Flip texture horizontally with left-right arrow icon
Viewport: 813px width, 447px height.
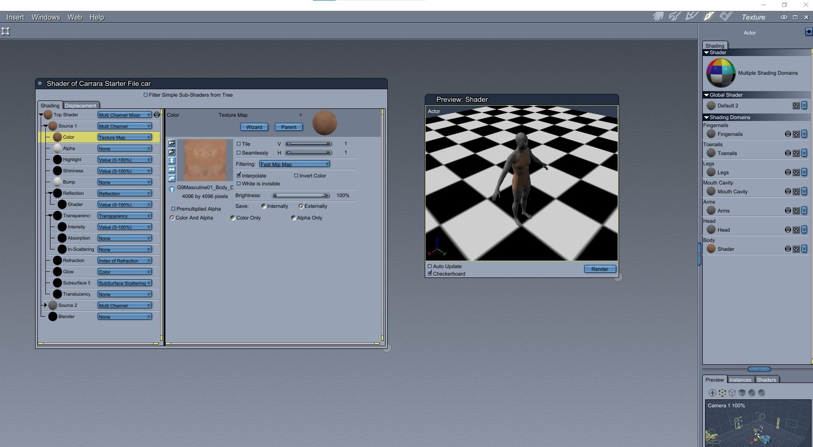tap(171, 170)
